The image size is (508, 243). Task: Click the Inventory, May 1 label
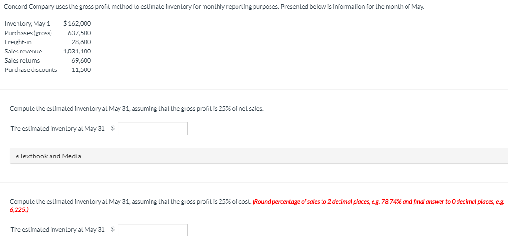tap(27, 24)
